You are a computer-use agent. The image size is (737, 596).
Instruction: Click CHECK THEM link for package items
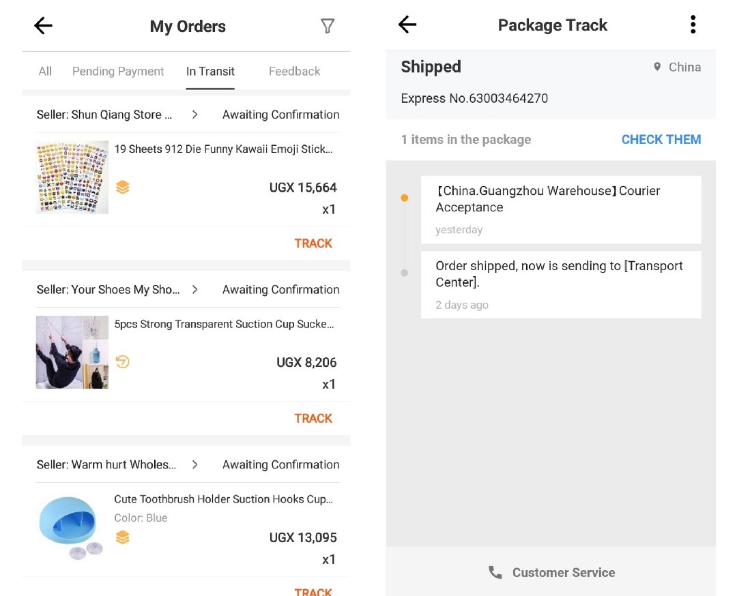[661, 140]
